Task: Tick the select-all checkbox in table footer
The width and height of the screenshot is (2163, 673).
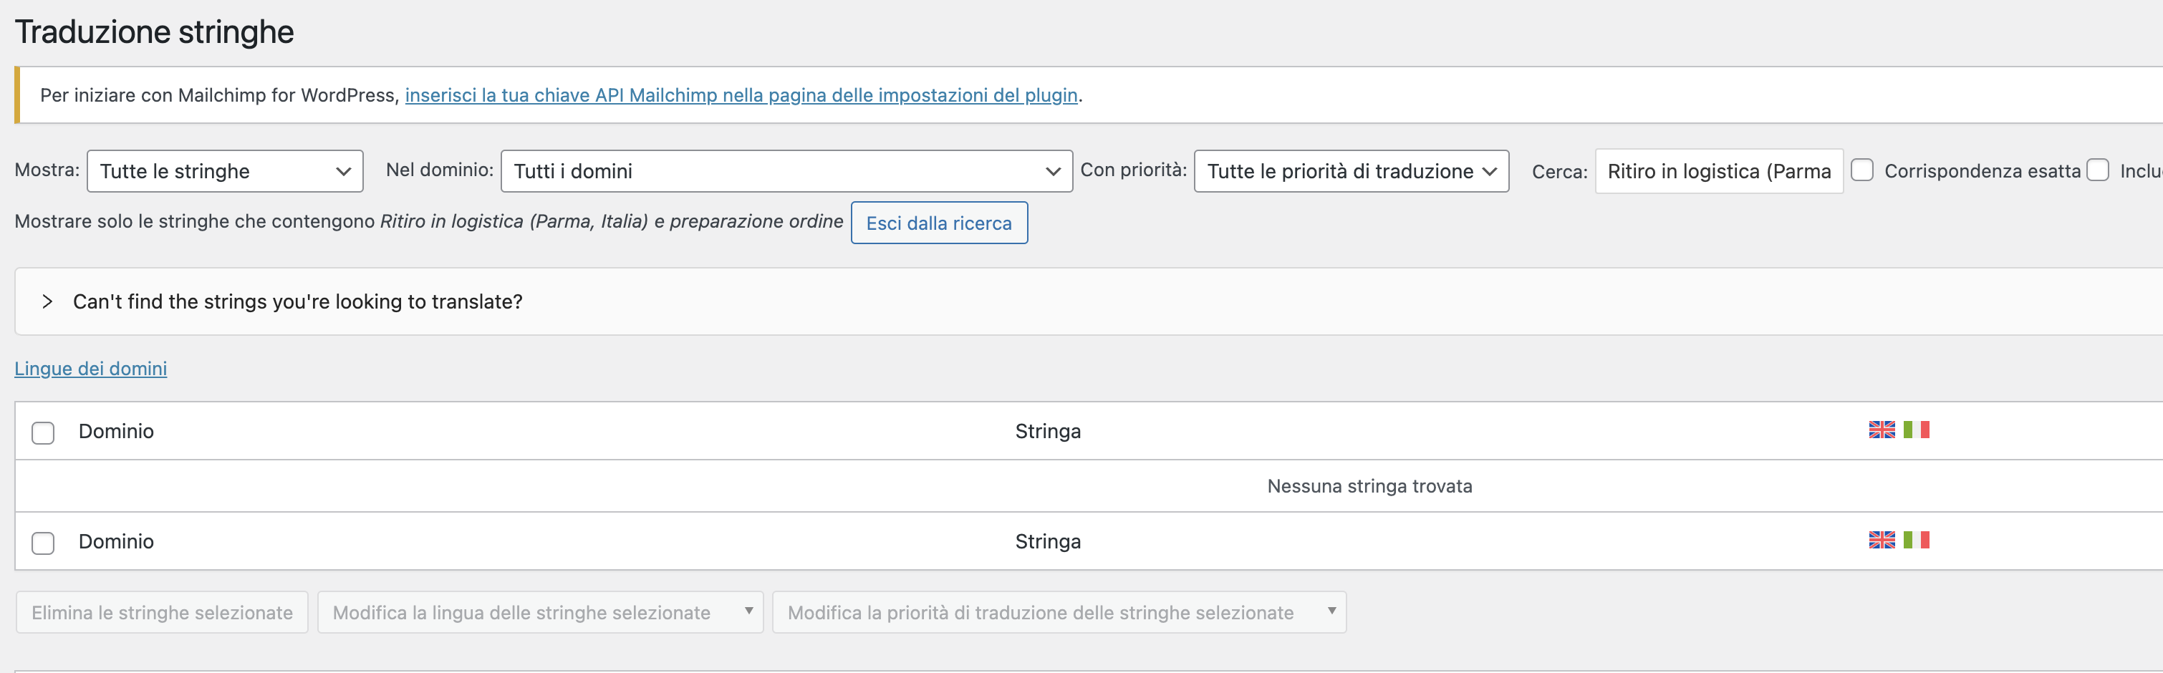Action: (43, 543)
